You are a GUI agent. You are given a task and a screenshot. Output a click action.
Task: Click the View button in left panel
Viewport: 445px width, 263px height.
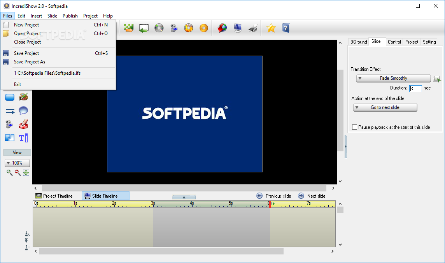[18, 153]
